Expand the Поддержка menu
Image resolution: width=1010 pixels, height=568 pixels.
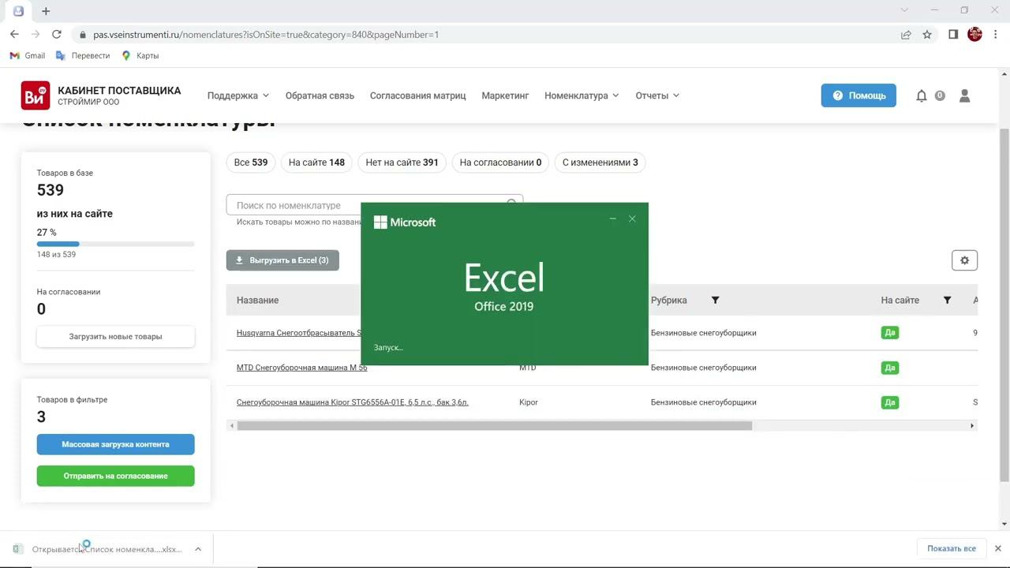pos(238,95)
